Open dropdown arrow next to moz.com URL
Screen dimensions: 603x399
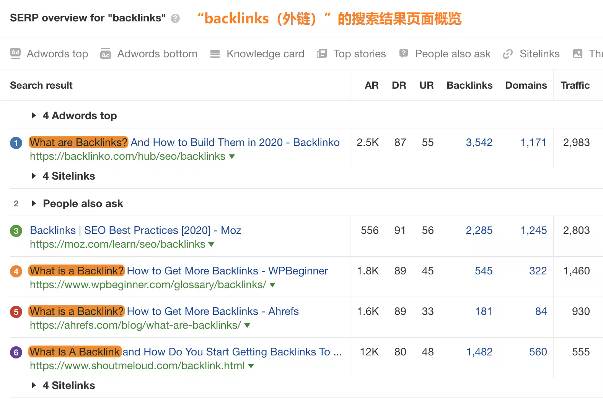tap(211, 245)
